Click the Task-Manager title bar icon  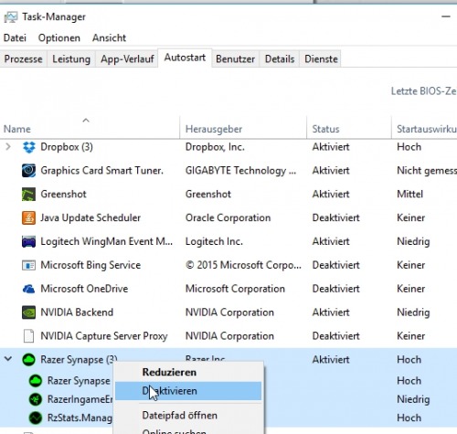(11, 17)
